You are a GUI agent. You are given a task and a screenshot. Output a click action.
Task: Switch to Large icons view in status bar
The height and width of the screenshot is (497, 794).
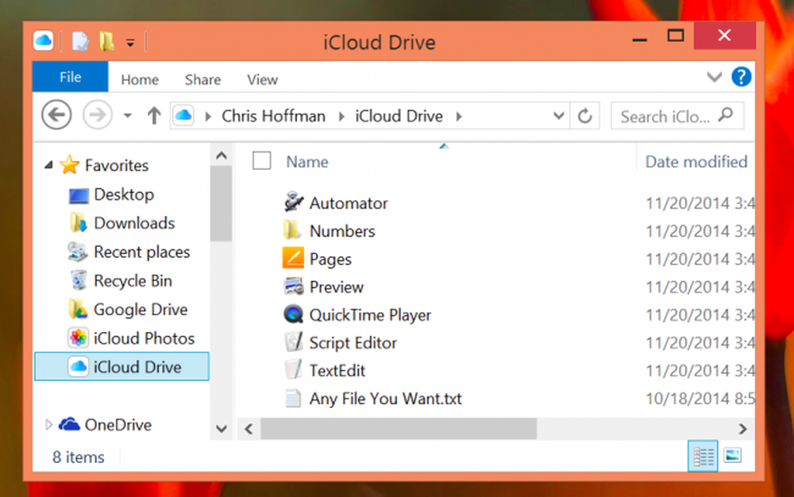732,456
